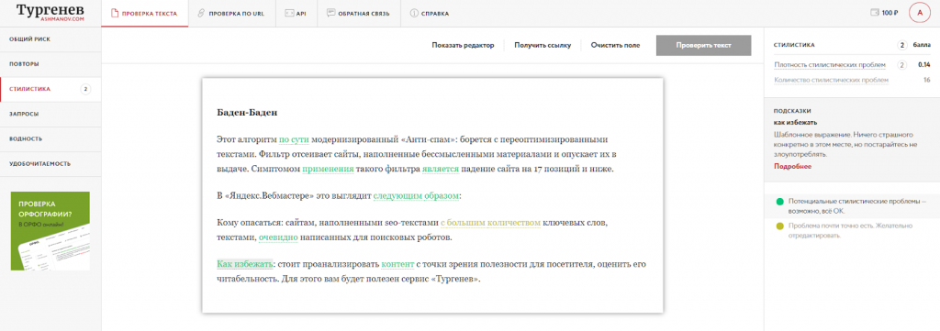The width and height of the screenshot is (940, 331).
Task: Open the user avatar circle labeled A
Action: click(919, 13)
